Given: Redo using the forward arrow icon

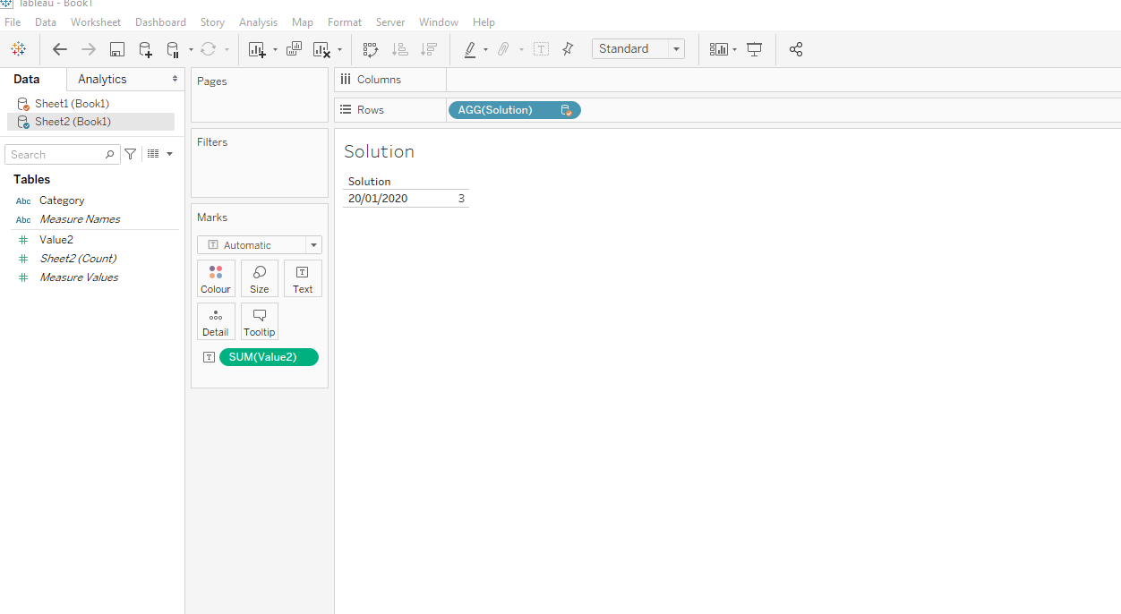Looking at the screenshot, I should pos(89,49).
